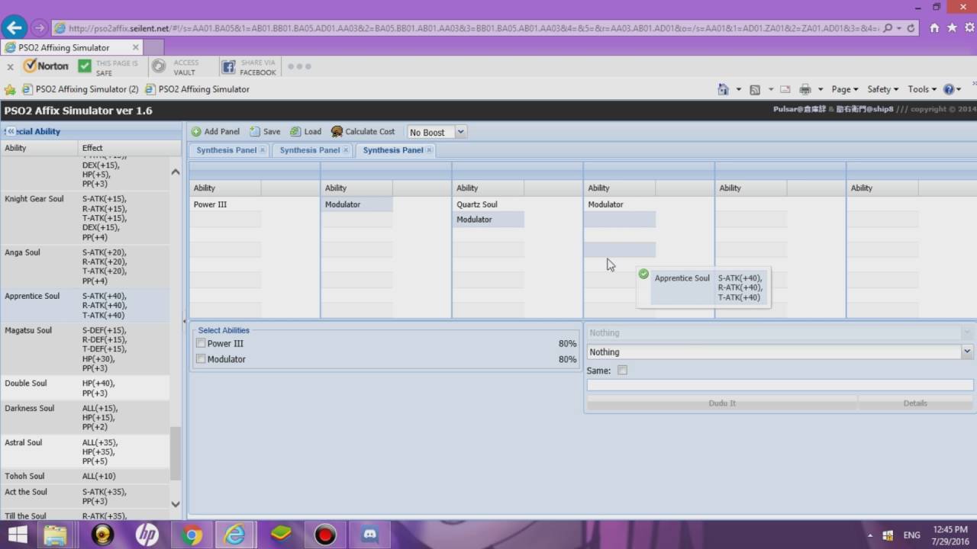This screenshot has width=977, height=549.
Task: Open Chrome from the taskbar
Action: click(x=192, y=535)
